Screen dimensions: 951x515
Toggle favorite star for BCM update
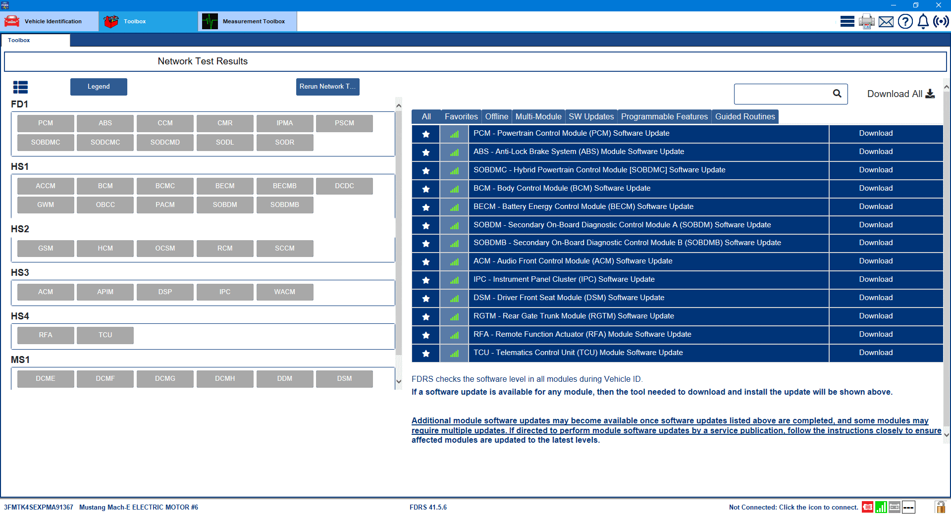(426, 189)
